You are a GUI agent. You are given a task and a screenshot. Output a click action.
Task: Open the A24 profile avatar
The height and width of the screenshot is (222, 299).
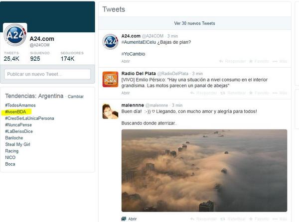point(15,35)
